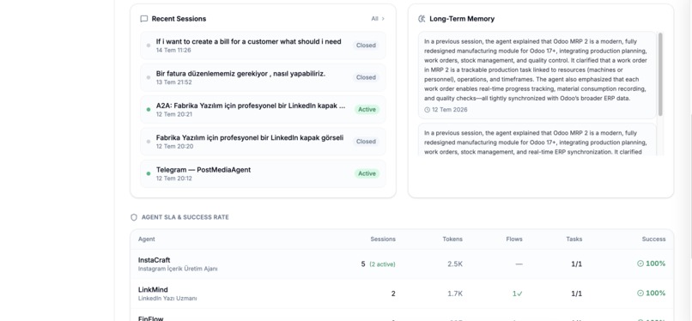Click Active badge on Telegram session

[x=367, y=173]
